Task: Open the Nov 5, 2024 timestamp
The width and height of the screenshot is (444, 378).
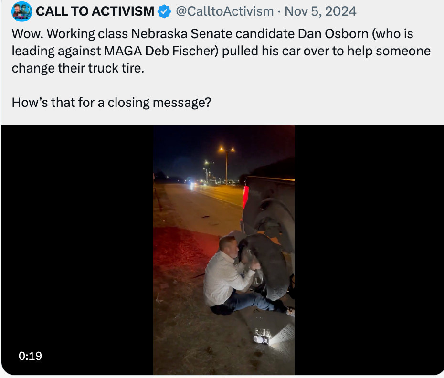Action: tap(320, 11)
